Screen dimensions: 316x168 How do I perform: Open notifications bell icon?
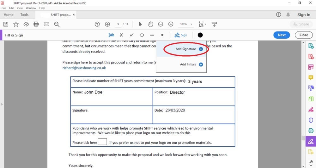tap(288, 14)
